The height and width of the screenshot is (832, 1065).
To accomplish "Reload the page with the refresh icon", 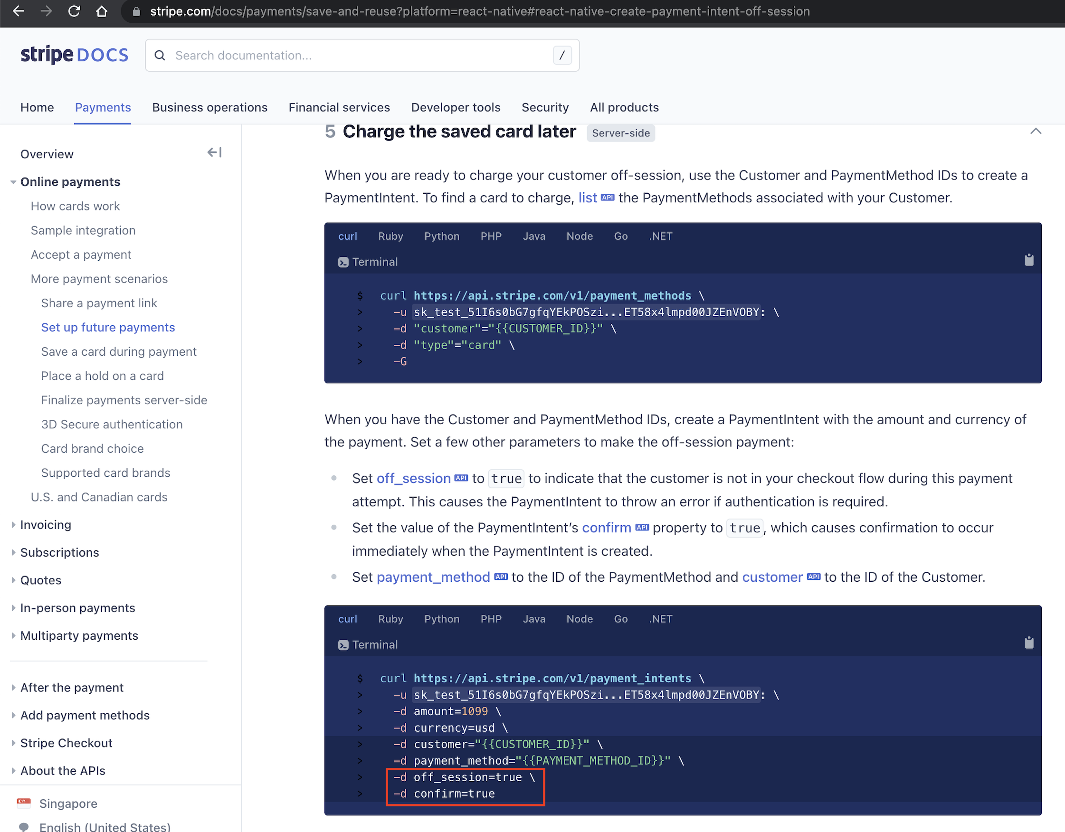I will [74, 11].
